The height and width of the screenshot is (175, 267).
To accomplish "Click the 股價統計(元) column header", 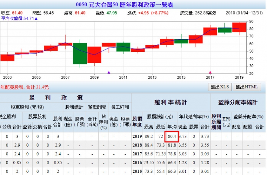I will pos(160,117).
